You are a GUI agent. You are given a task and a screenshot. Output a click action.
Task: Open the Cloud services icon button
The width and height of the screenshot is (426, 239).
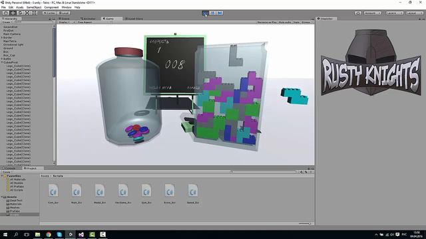358,13
